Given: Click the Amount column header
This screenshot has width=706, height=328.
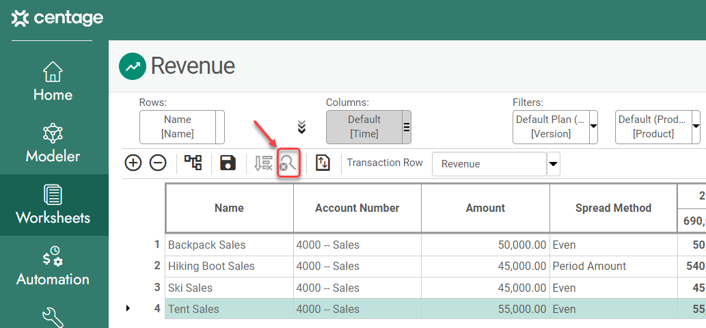Looking at the screenshot, I should (485, 208).
